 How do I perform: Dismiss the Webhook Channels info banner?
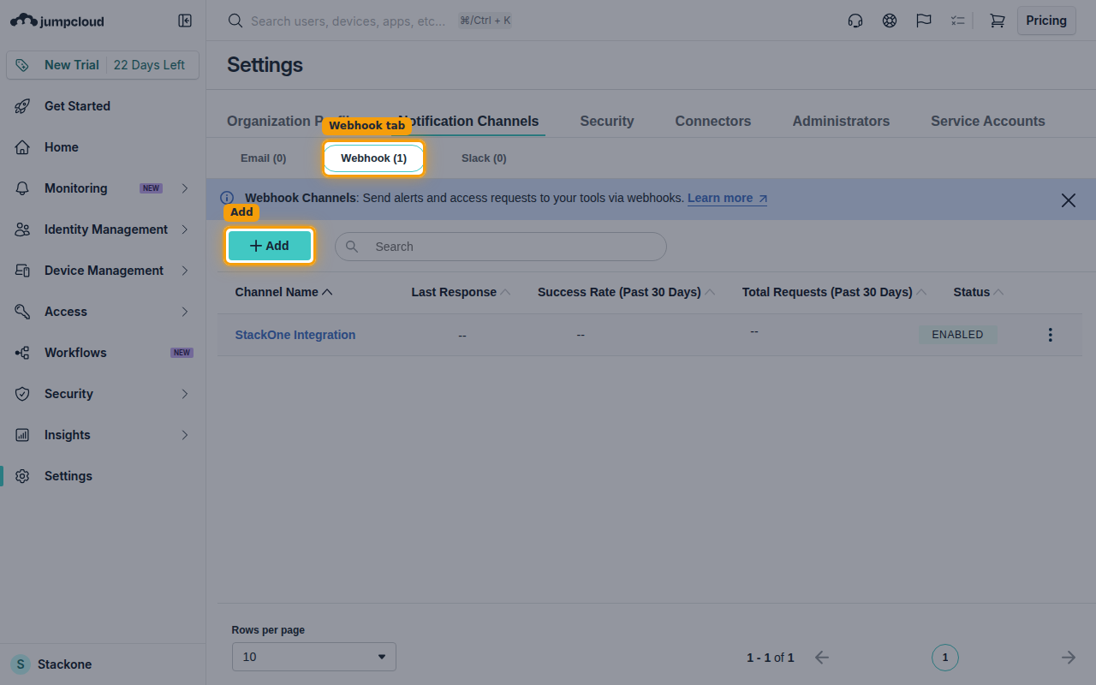1069,200
